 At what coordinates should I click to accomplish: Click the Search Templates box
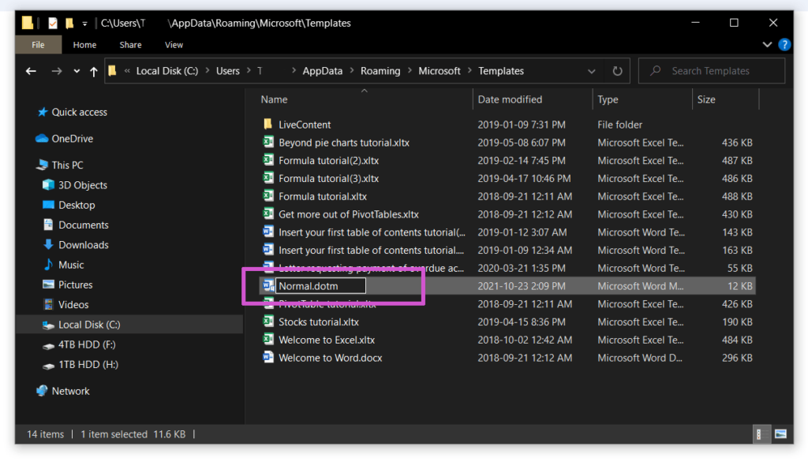point(712,71)
